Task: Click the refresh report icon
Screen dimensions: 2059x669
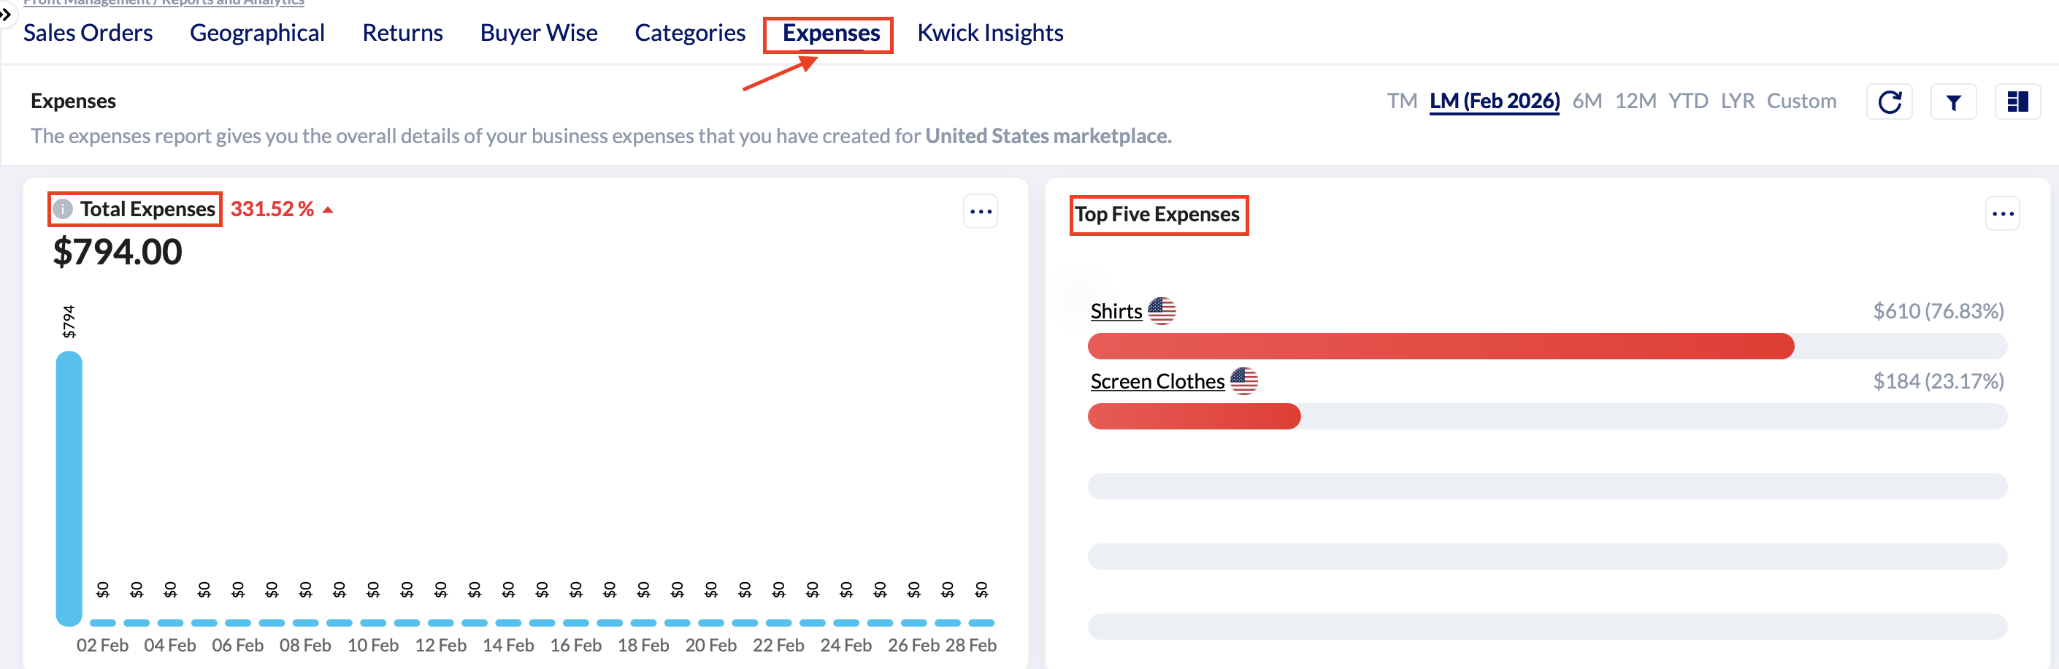Action: pyautogui.click(x=1889, y=102)
